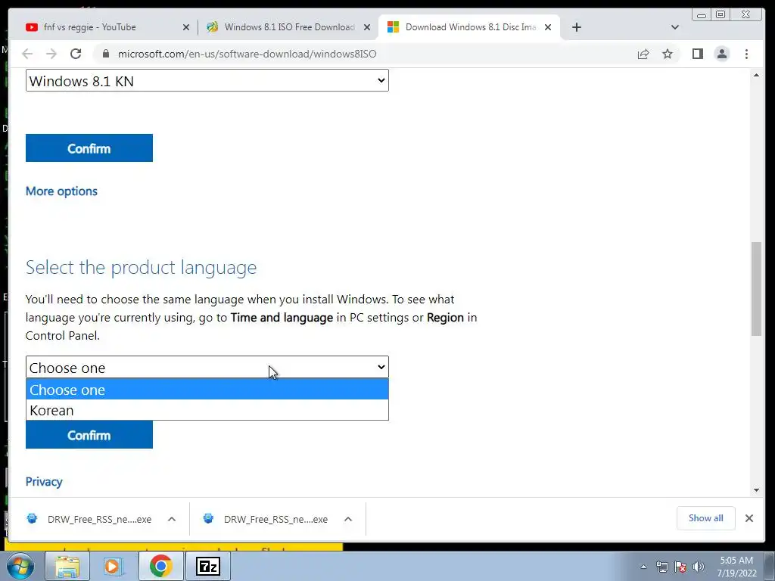Launch Windows Media Player from taskbar

tap(114, 566)
